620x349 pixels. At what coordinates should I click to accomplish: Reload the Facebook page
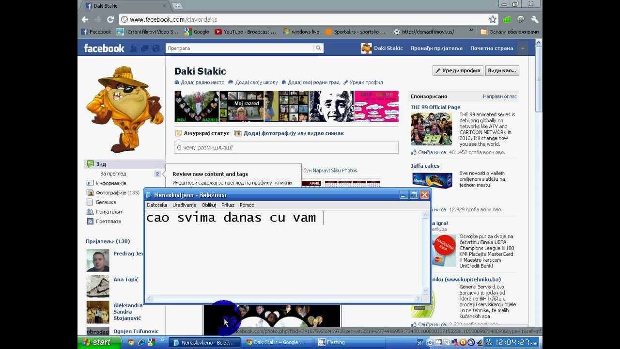(x=110, y=19)
